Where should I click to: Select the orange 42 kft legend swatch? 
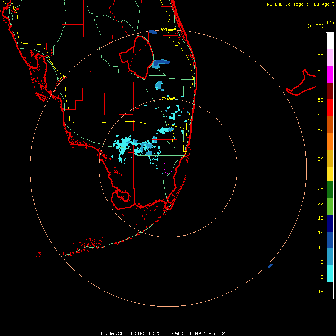point(330,141)
